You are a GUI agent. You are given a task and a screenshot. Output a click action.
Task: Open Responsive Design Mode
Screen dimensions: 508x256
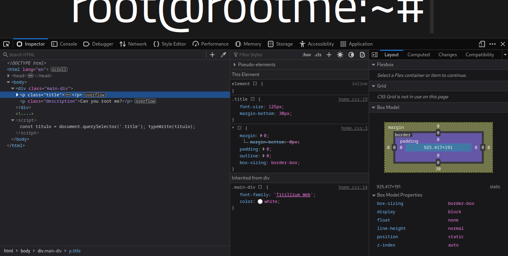point(481,44)
